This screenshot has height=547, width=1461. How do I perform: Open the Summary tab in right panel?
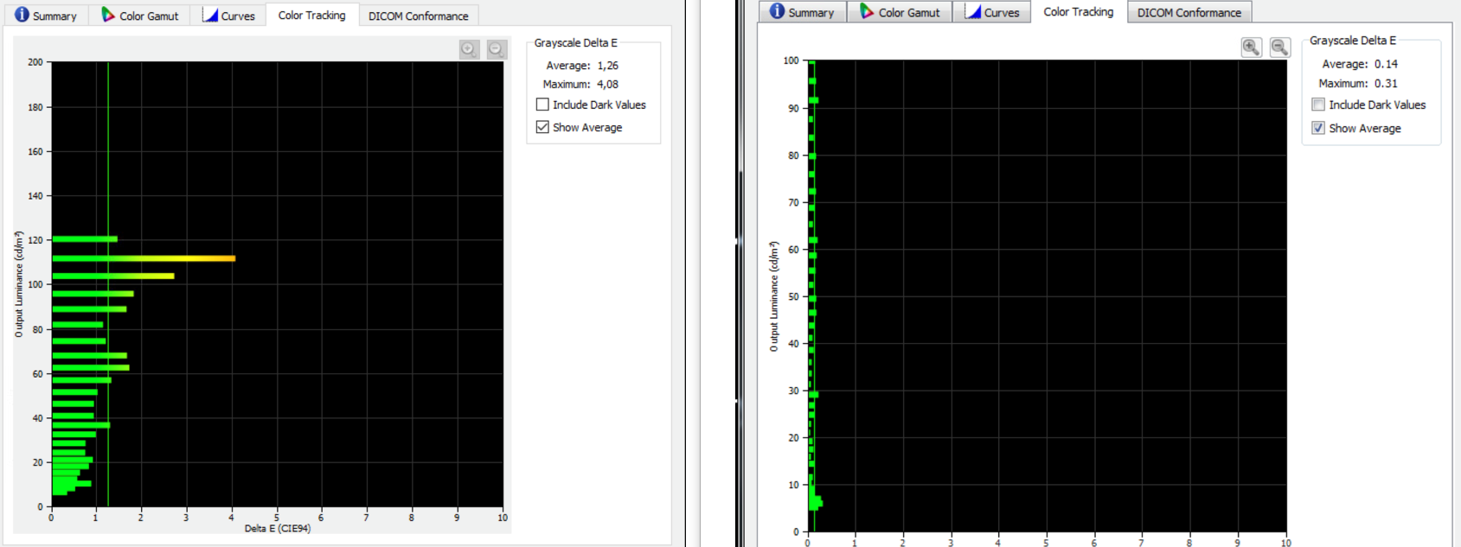click(802, 12)
